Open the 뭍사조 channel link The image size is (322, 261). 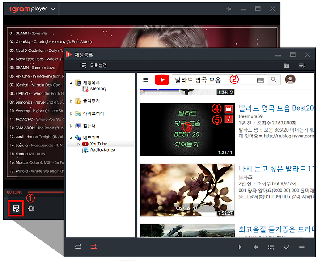(x=246, y=177)
